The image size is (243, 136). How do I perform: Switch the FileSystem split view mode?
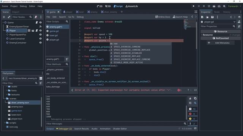[x=41, y=78]
